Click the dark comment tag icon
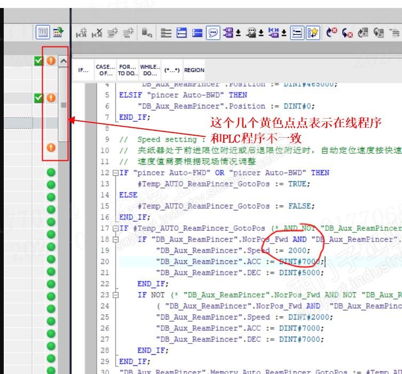This screenshot has height=374, width=402. point(251,33)
